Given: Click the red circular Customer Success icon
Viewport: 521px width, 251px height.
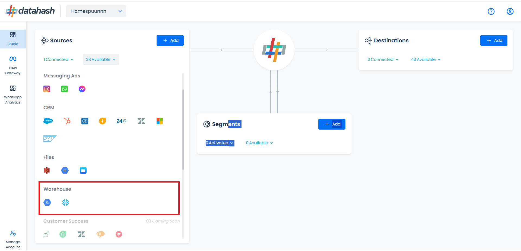Looking at the screenshot, I should pyautogui.click(x=119, y=234).
